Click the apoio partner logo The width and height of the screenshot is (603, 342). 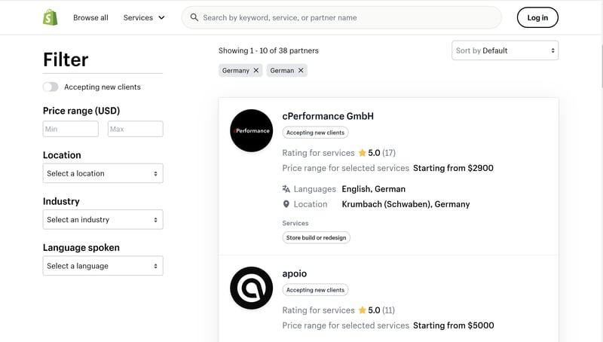click(251, 288)
